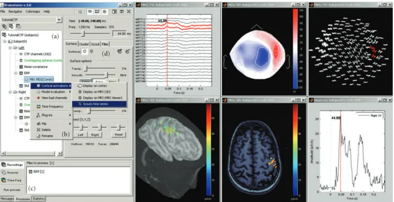Open the File menu in menu bar
394x202 pixels.
(3, 11)
